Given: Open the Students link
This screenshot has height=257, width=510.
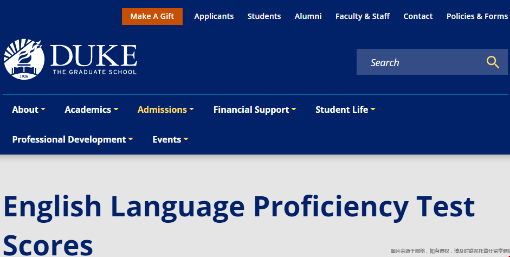Looking at the screenshot, I should pyautogui.click(x=264, y=16).
